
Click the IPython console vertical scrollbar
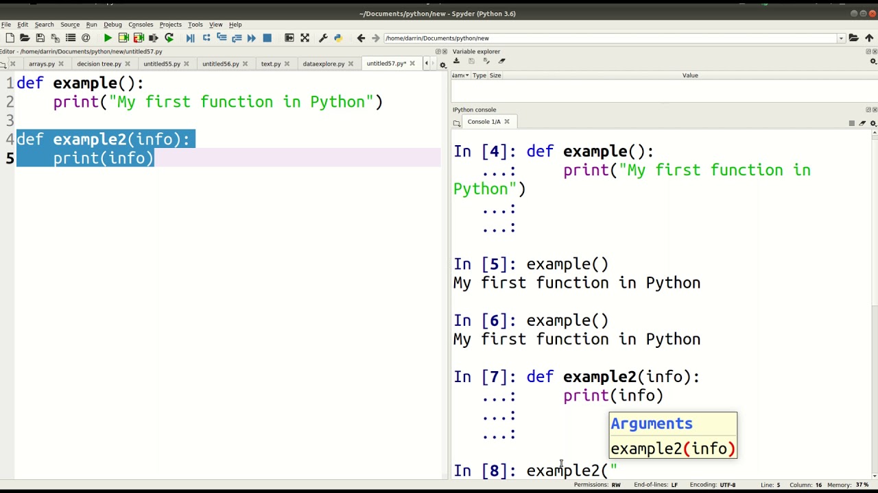coord(874,305)
